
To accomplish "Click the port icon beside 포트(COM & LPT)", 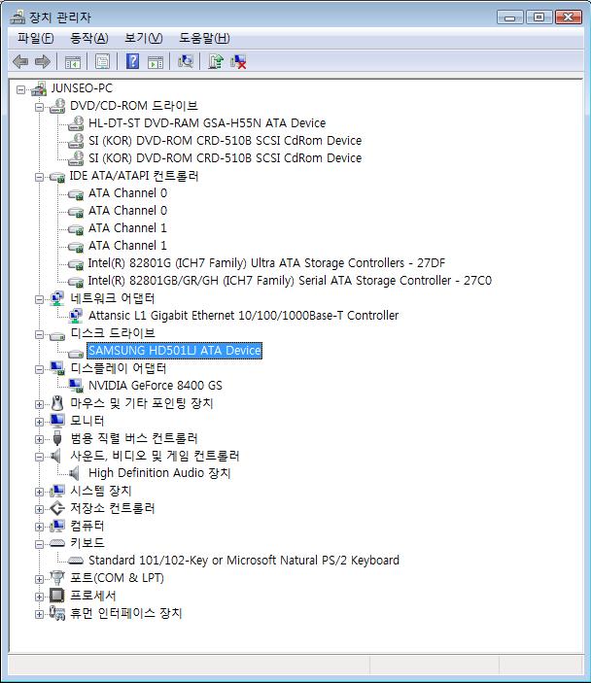I will [57, 578].
